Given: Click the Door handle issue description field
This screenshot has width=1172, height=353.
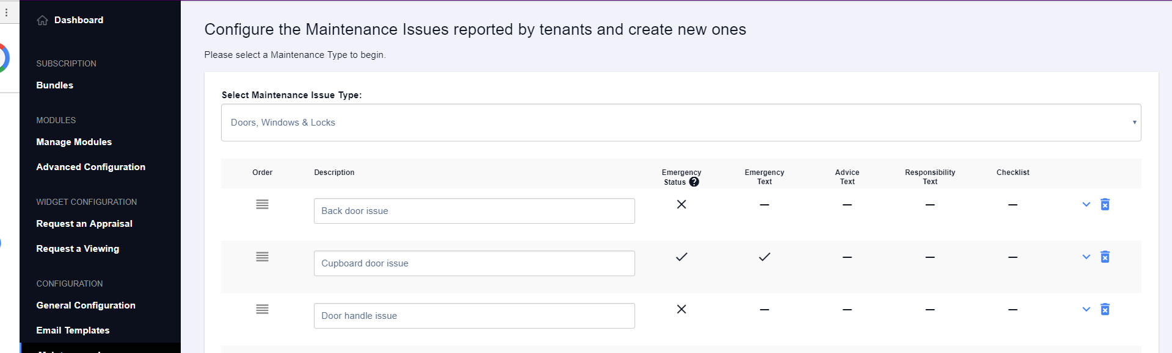Looking at the screenshot, I should pyautogui.click(x=474, y=316).
